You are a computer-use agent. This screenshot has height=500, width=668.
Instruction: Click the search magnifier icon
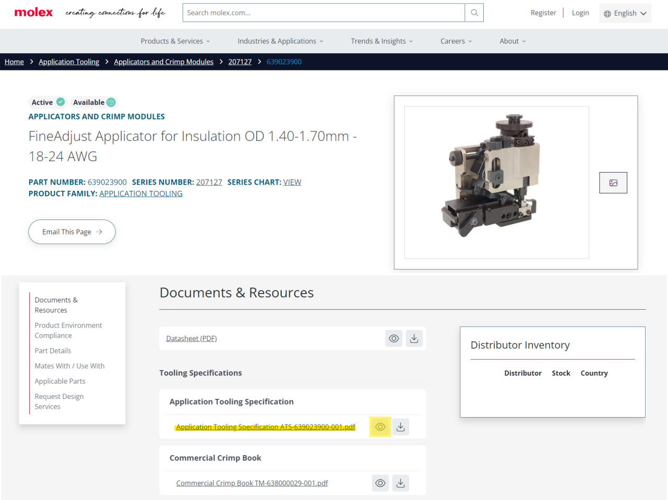[x=474, y=13]
